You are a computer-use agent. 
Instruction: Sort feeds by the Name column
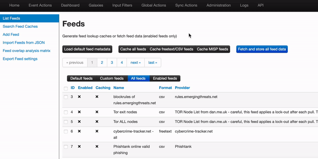118,88
